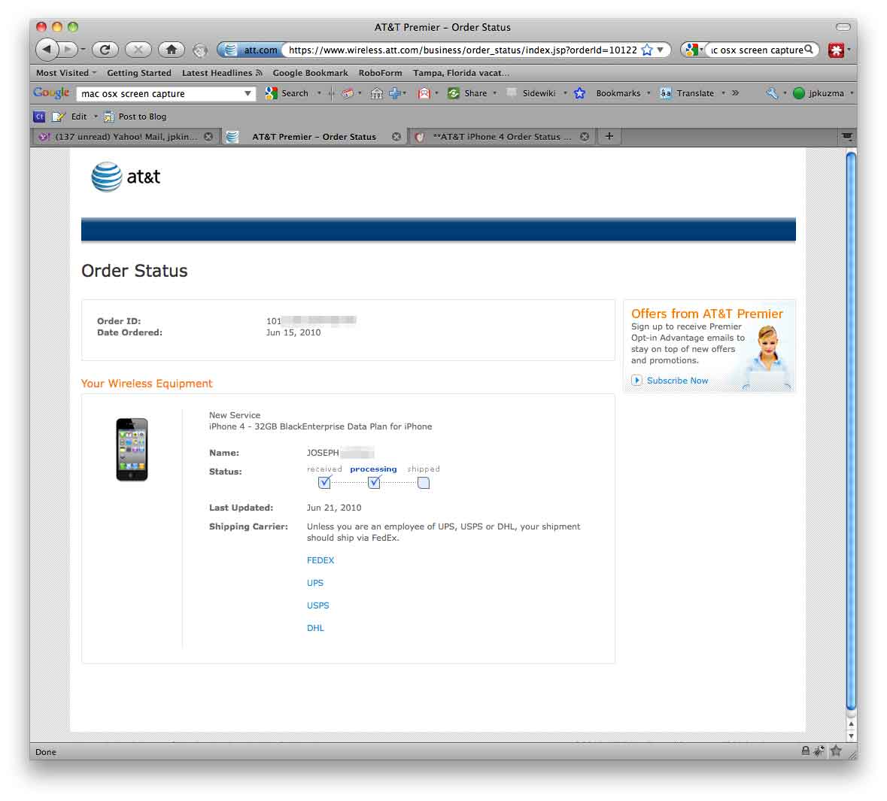Screen dimensions: 887x801
Task: Click the search magnifying glass icon
Action: [x=809, y=49]
